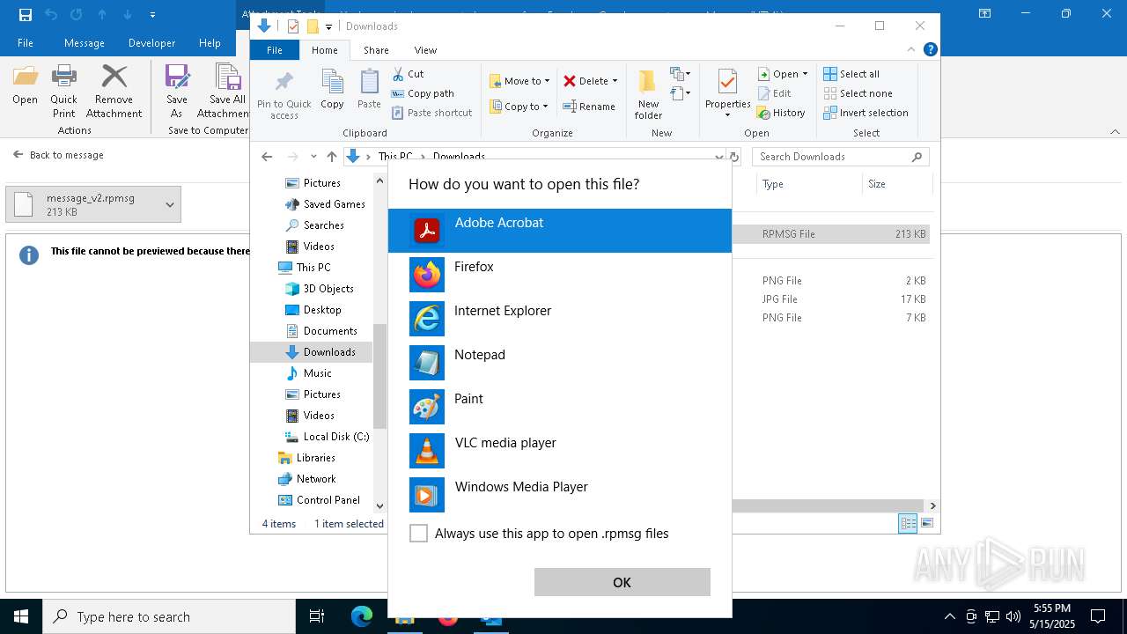1127x634 pixels.
Task: Open Windows Start menu
Action: [x=20, y=616]
